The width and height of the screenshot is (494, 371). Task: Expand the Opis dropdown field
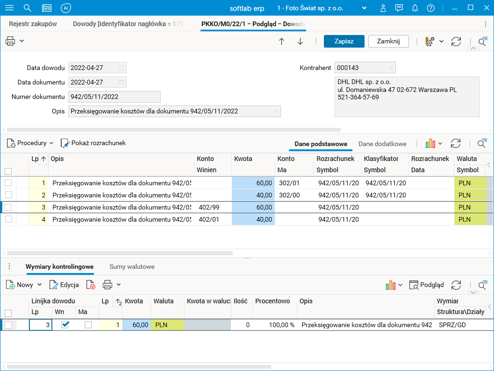coord(277,111)
